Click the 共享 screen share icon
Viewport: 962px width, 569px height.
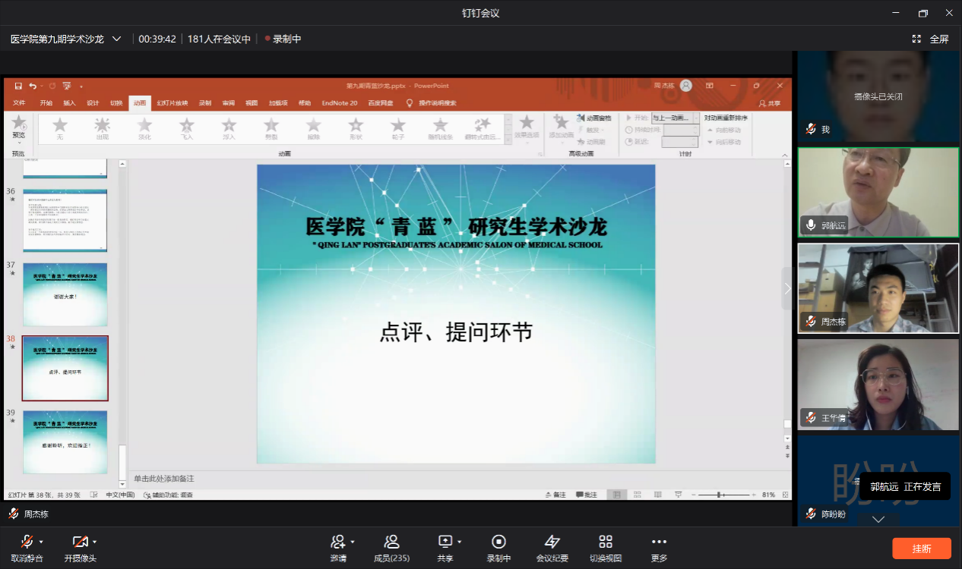pos(445,542)
